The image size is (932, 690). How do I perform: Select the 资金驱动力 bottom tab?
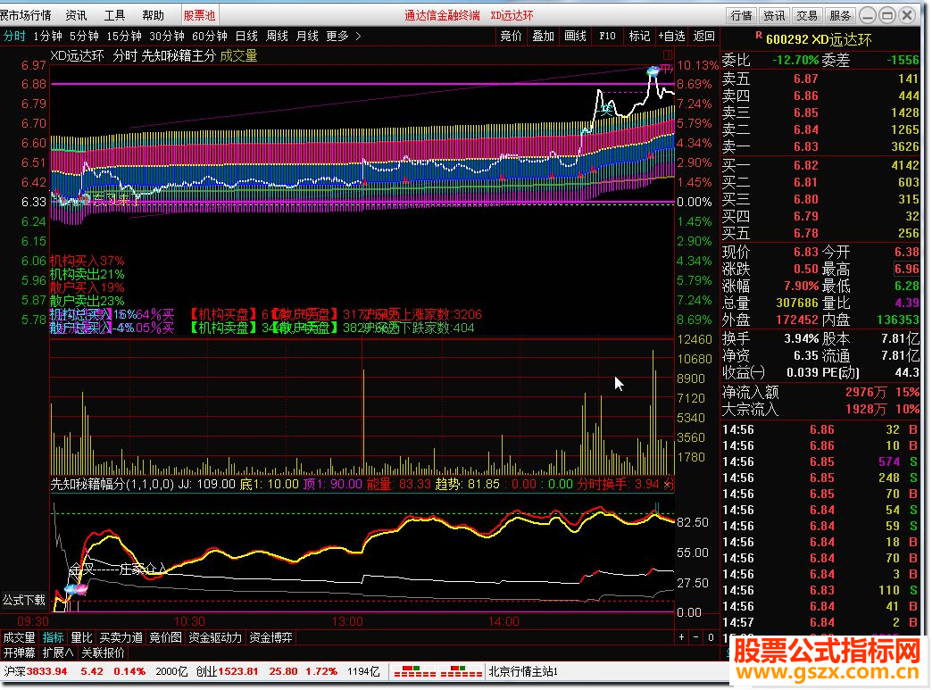pyautogui.click(x=215, y=637)
